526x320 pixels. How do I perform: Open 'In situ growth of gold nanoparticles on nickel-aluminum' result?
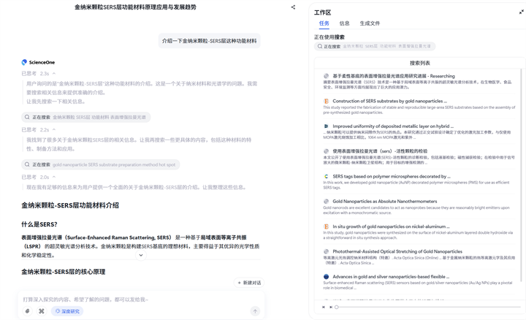[x=391, y=226]
